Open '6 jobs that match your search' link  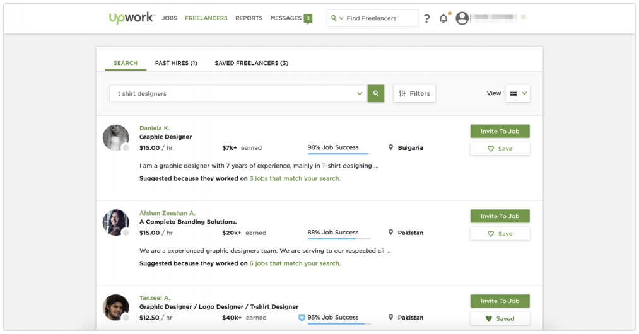pos(295,263)
